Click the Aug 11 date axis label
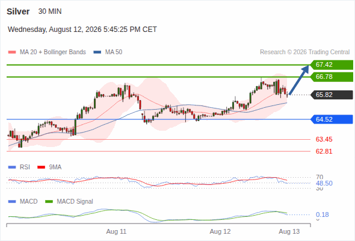This screenshot has height=241, width=355. pyautogui.click(x=116, y=231)
